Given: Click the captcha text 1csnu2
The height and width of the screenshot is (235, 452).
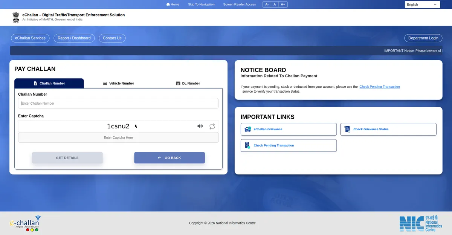Looking at the screenshot, I should 118,126.
